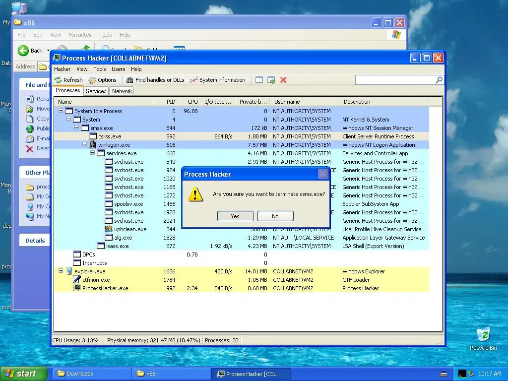Collapse the System tree node
This screenshot has width=508, height=381.
[68, 119]
